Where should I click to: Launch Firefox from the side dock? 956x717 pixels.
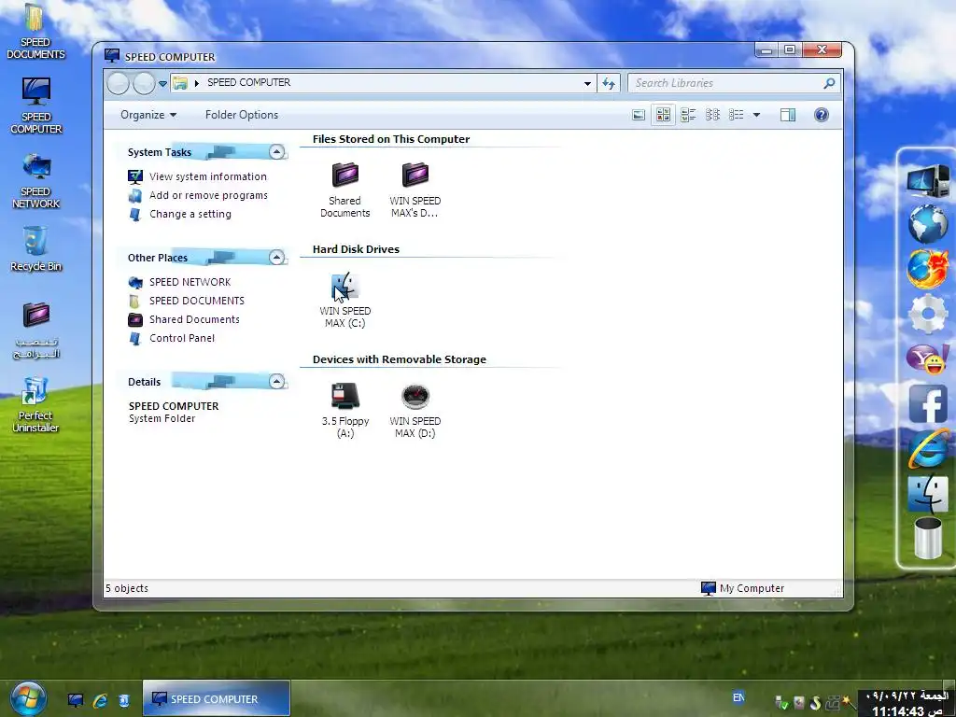pyautogui.click(x=928, y=268)
